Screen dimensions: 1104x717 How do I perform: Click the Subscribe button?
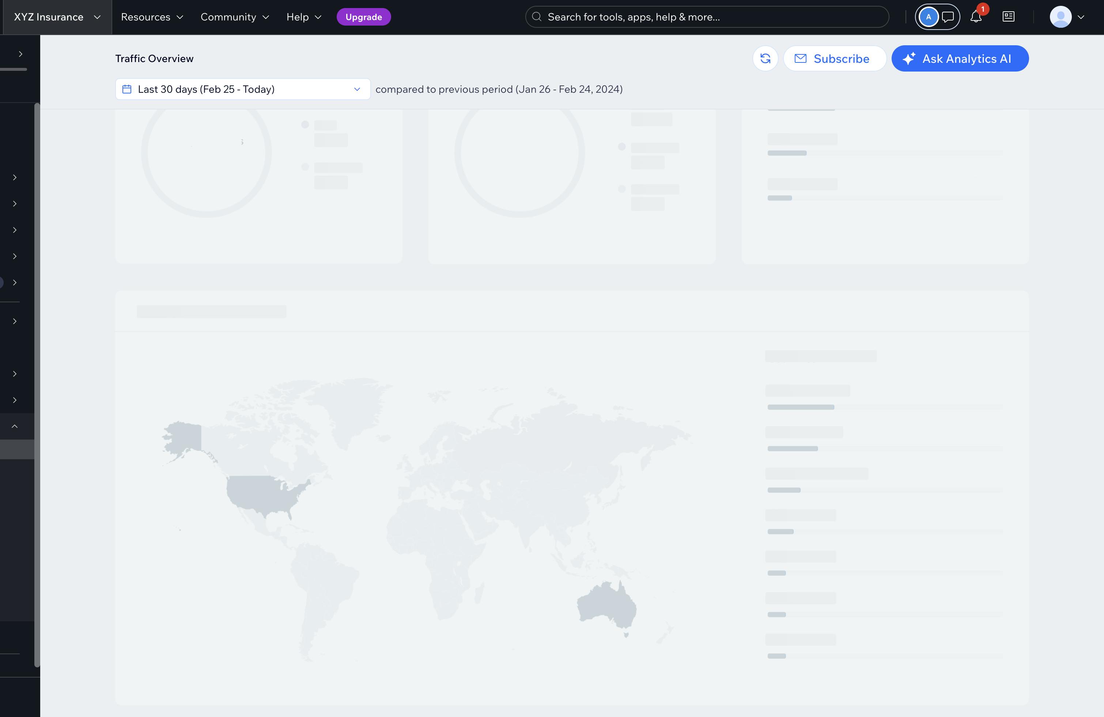point(835,58)
